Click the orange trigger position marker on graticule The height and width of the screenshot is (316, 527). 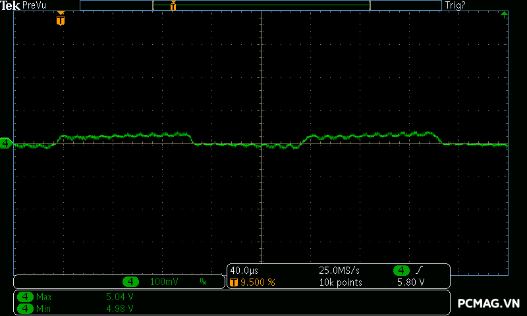(61, 20)
